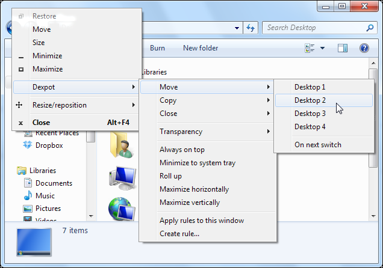Open the view options dropdown arrow
This screenshot has height=268, width=383.
tap(322, 48)
